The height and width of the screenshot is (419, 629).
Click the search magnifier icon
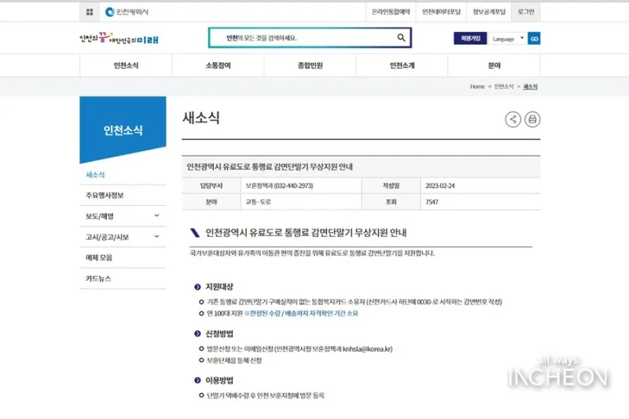click(401, 38)
